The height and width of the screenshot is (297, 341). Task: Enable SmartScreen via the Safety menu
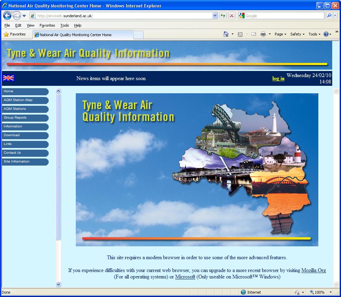296,34
